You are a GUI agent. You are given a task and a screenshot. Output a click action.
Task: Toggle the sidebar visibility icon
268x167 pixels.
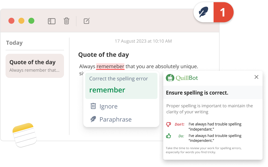tap(52, 21)
